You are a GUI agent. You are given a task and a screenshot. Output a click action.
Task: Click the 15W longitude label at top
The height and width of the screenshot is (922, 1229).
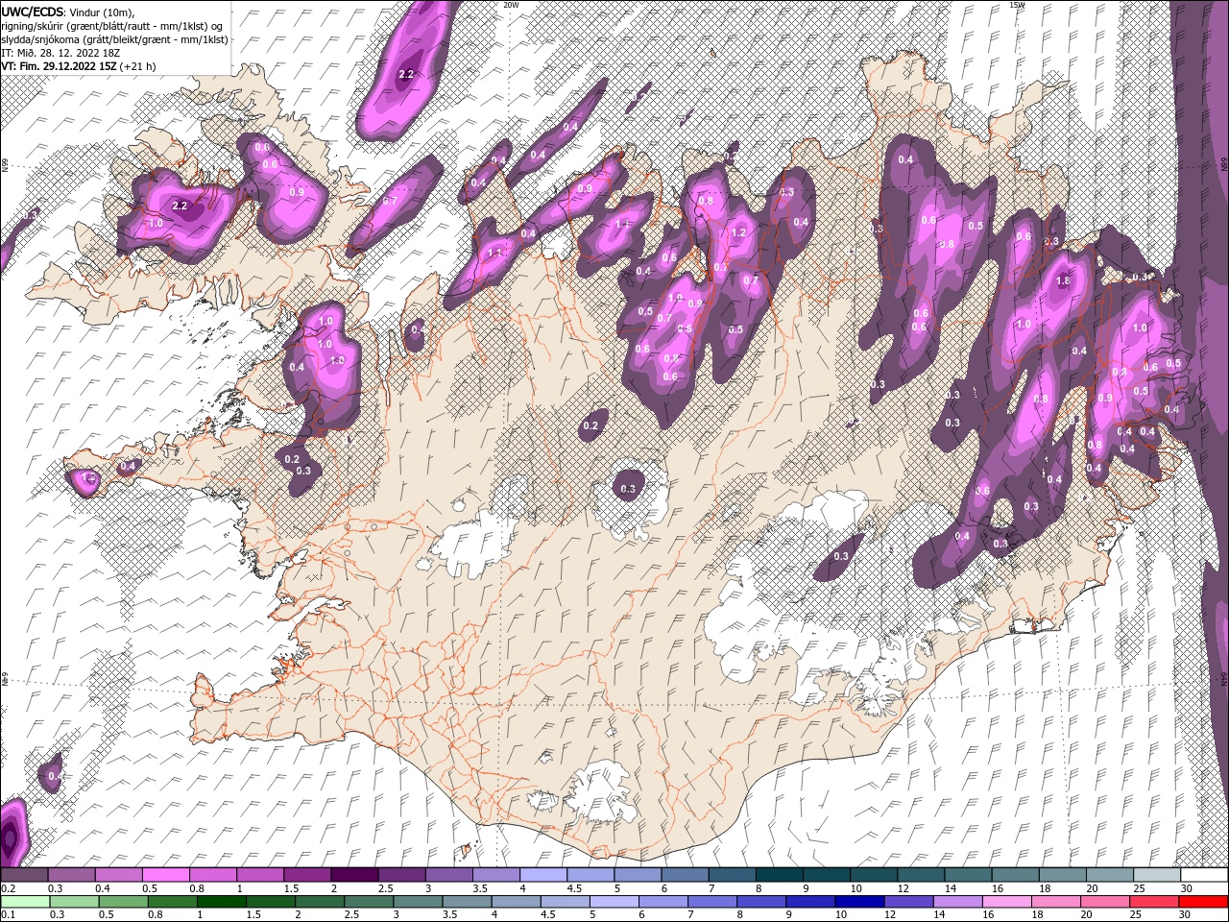point(1017,5)
